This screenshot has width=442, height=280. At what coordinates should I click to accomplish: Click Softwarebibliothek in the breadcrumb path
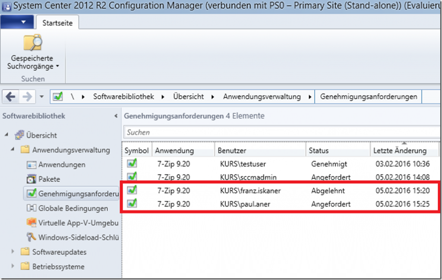pyautogui.click(x=123, y=97)
